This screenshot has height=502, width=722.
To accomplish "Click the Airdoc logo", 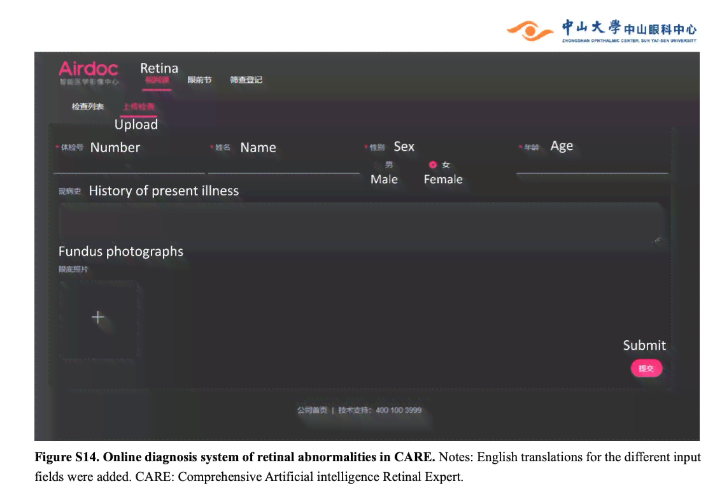I will (88, 73).
